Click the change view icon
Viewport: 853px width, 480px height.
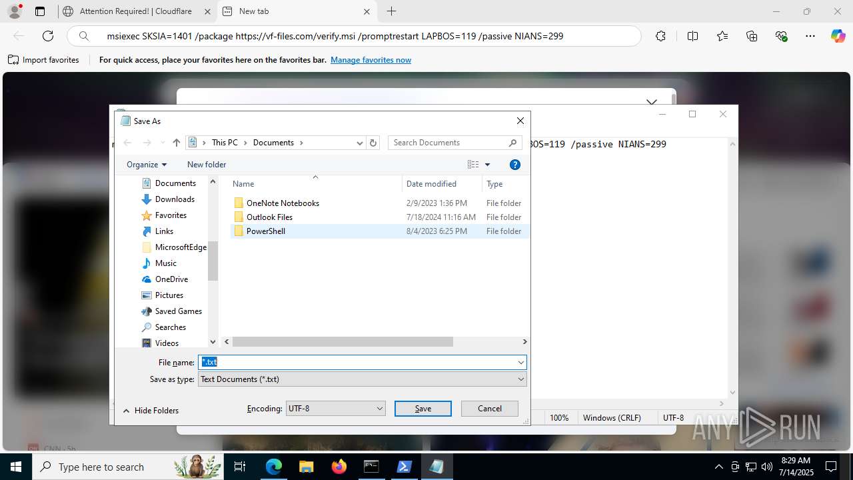point(473,165)
